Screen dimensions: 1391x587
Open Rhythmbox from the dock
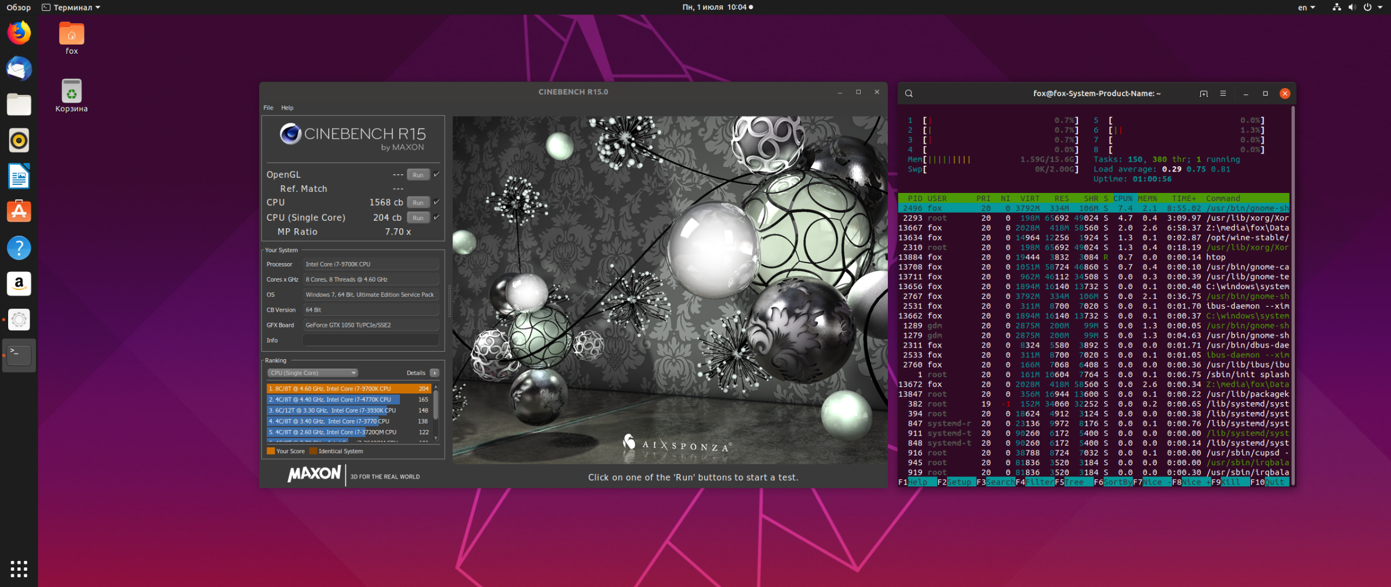pyautogui.click(x=19, y=140)
